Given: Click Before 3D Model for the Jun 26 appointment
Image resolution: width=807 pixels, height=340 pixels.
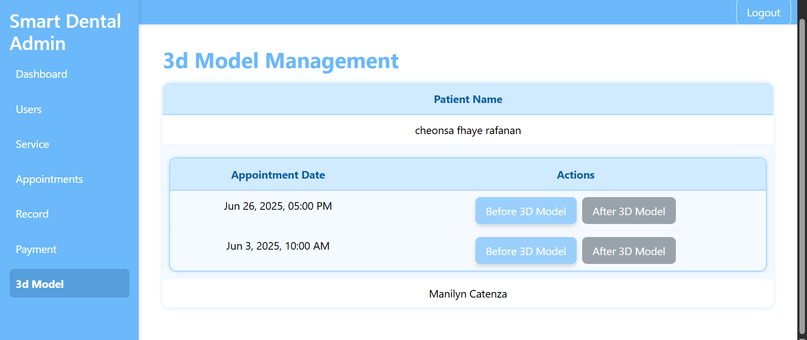Looking at the screenshot, I should click(x=526, y=211).
